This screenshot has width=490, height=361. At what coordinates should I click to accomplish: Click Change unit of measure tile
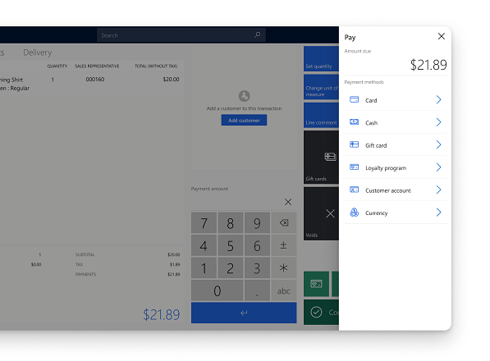tap(321, 87)
